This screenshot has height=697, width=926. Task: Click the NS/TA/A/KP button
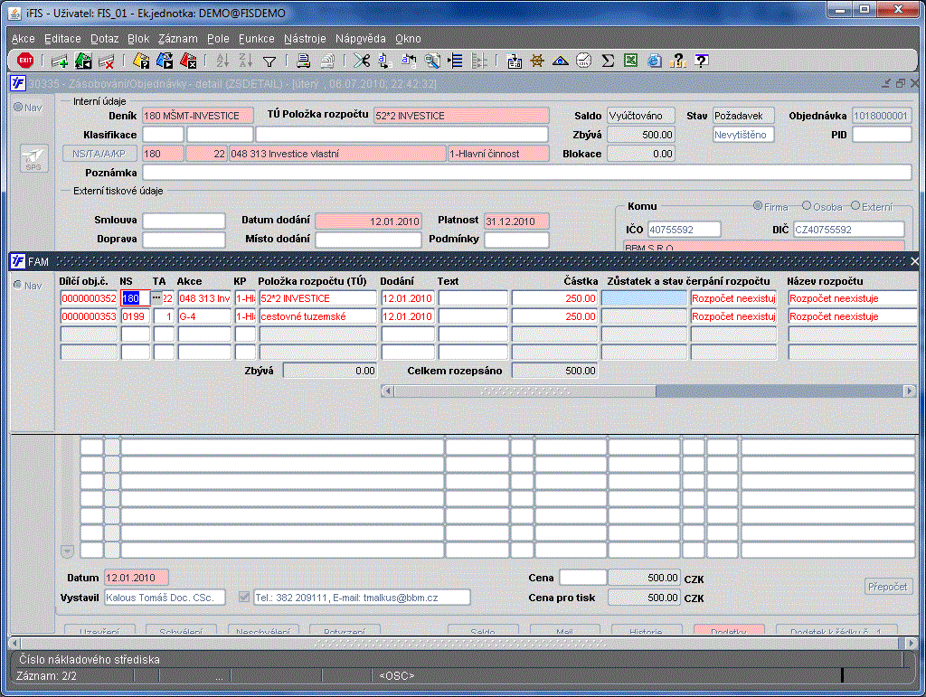100,154
